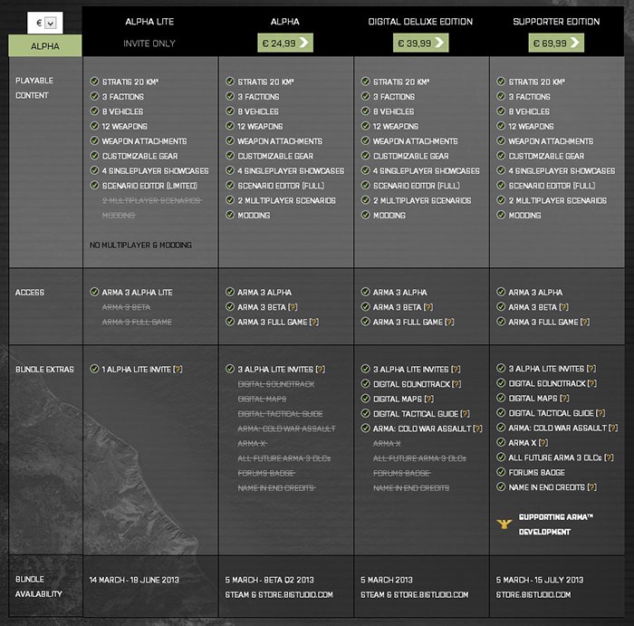
Task: Open Cold War Assault help in Digital Deluxe column
Action: 477,429
